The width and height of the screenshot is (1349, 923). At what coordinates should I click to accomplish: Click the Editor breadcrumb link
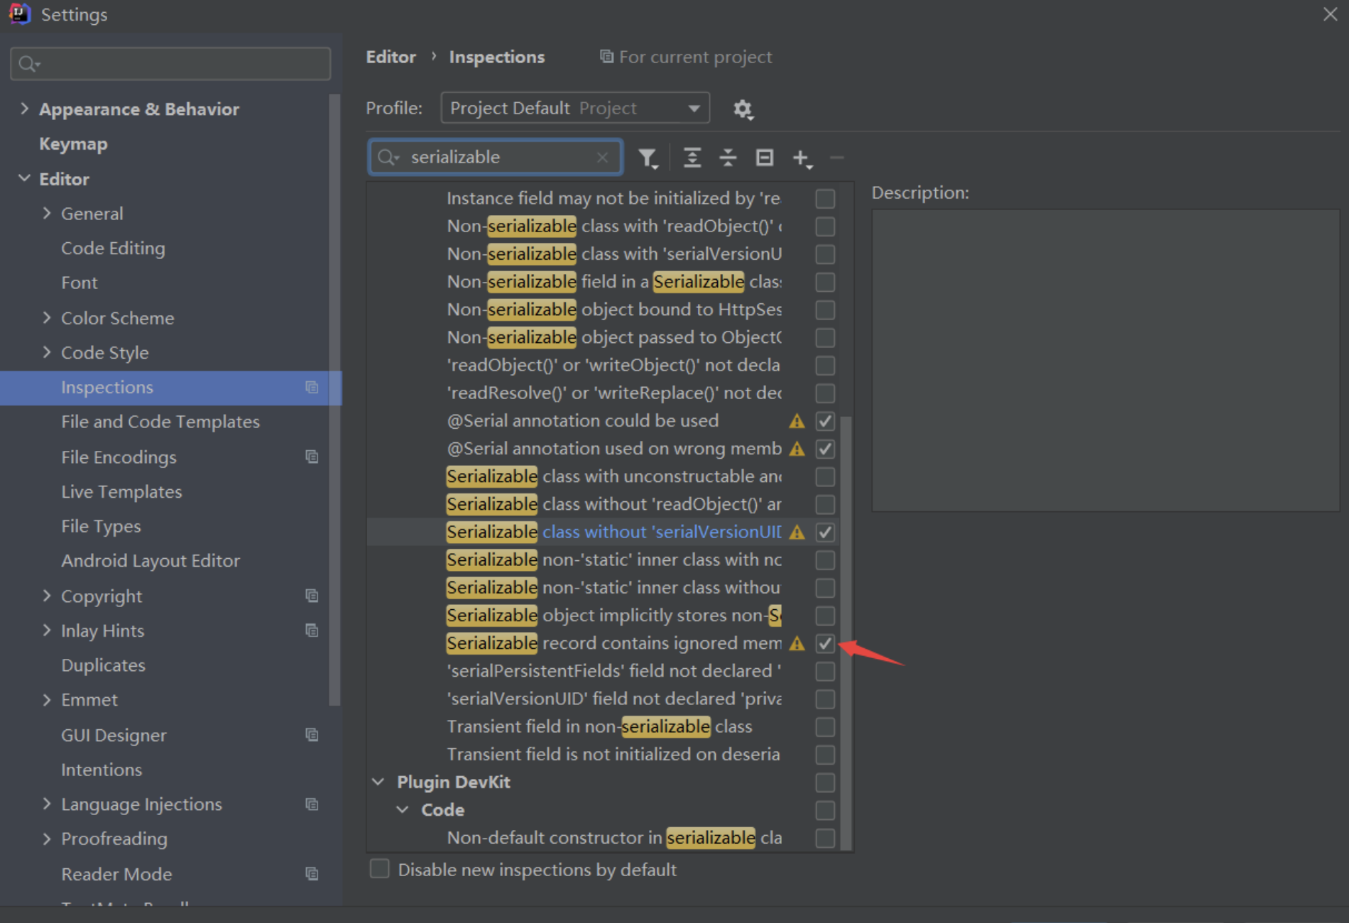point(390,57)
